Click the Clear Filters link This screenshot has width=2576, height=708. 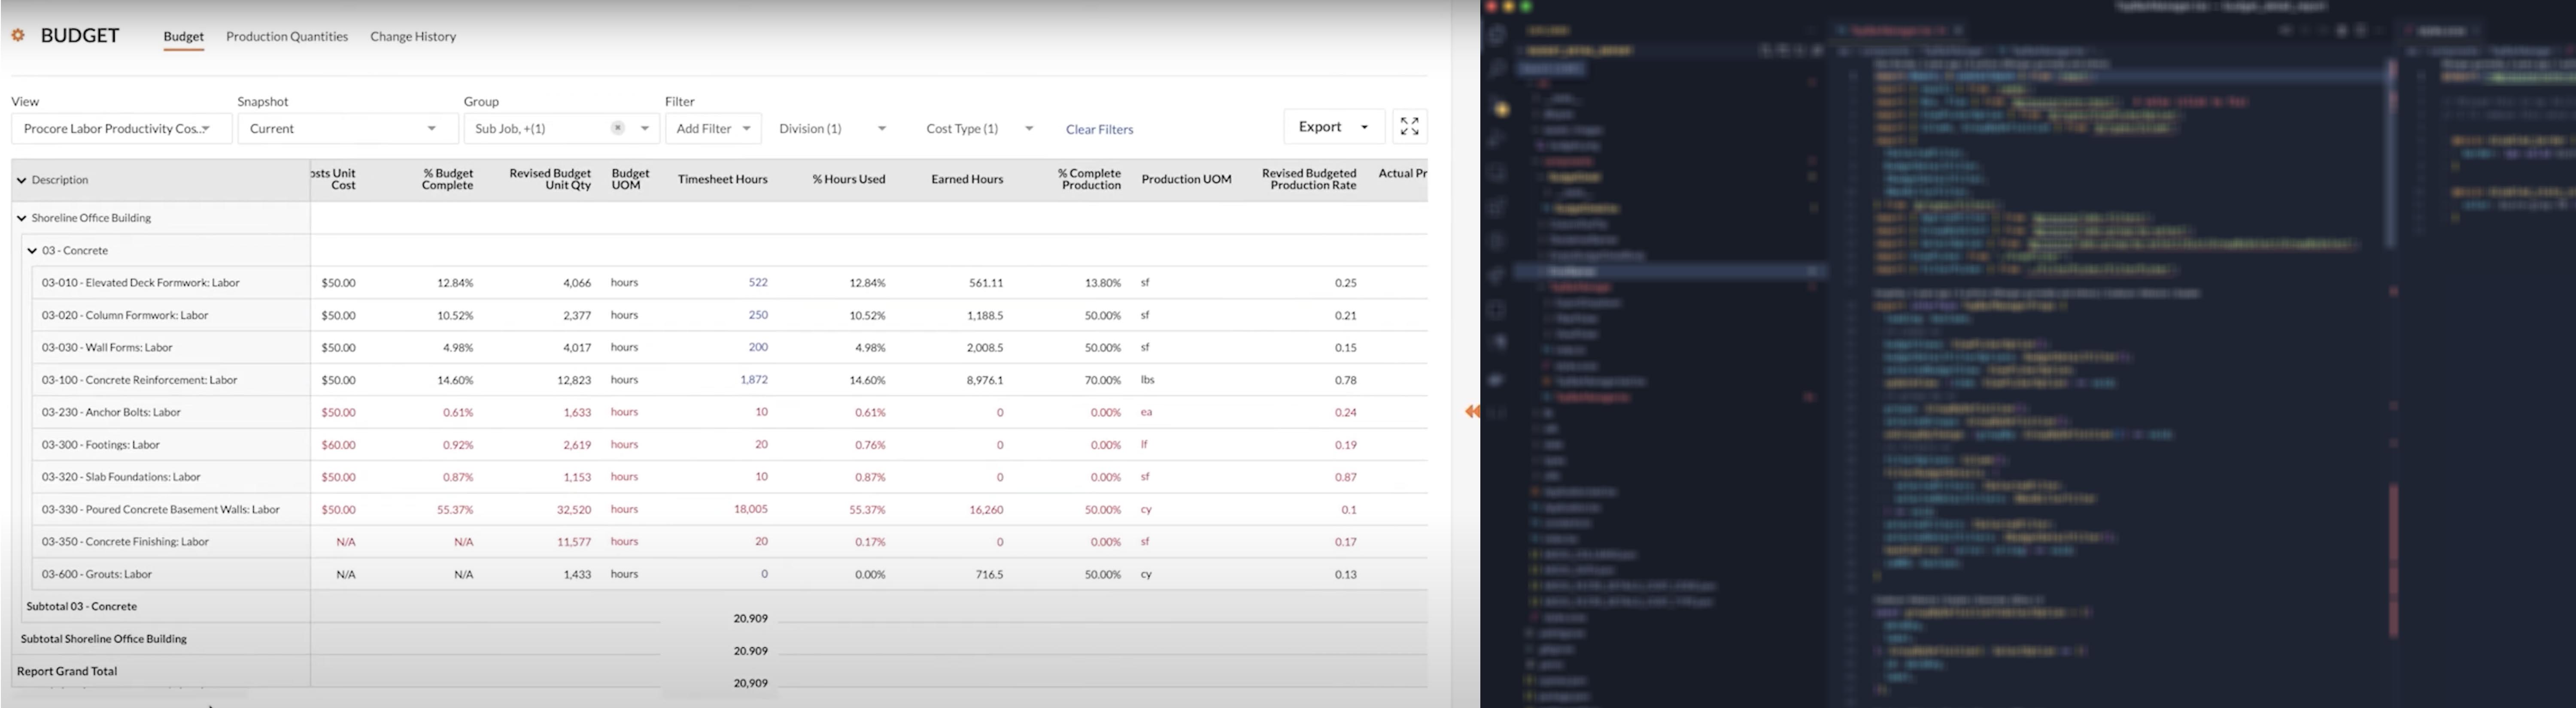pyautogui.click(x=1099, y=130)
